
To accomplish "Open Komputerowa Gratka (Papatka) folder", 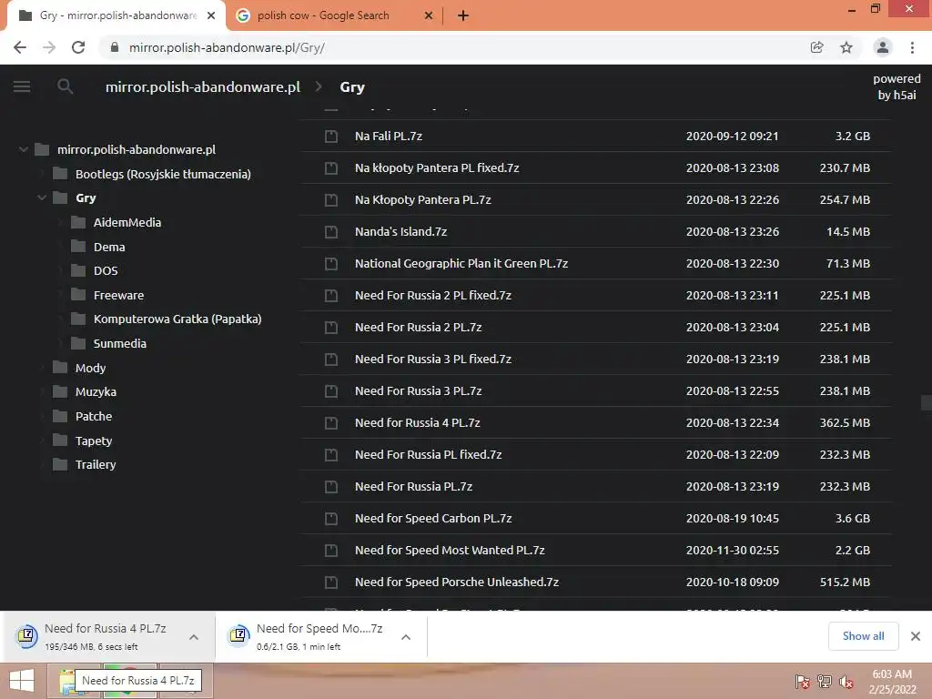I will 177,319.
